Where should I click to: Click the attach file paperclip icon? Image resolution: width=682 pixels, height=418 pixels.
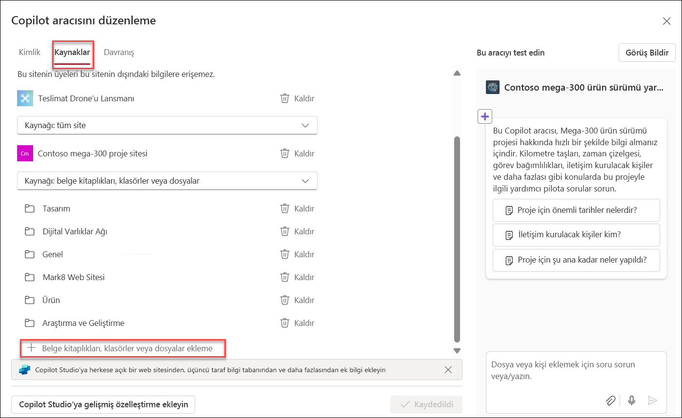[x=610, y=400]
